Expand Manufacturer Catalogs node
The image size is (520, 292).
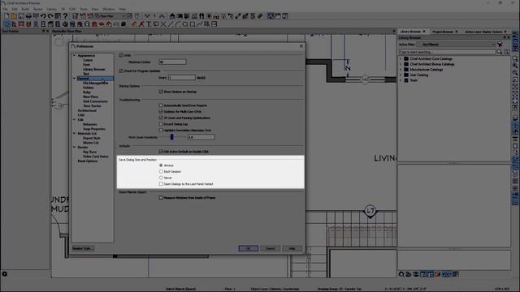(401, 70)
